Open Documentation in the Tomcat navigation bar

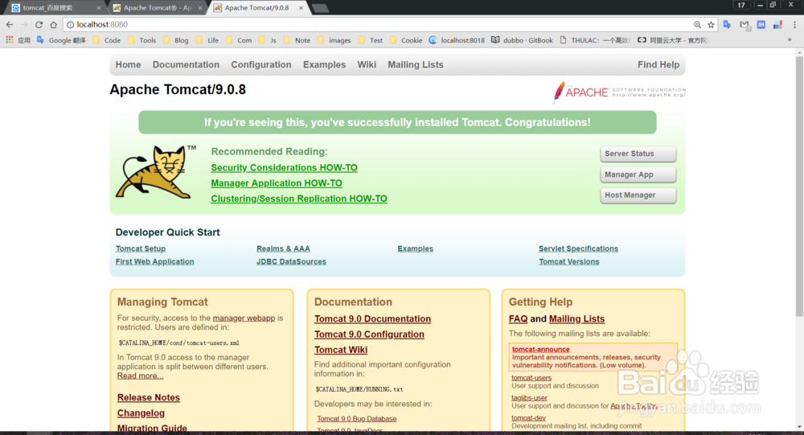point(187,64)
